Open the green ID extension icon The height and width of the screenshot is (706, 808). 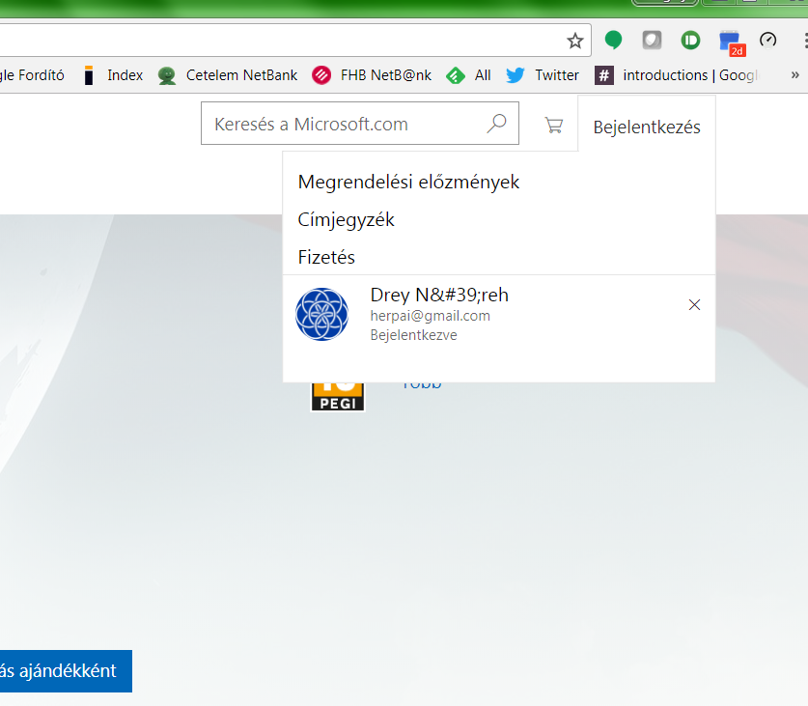coord(690,41)
